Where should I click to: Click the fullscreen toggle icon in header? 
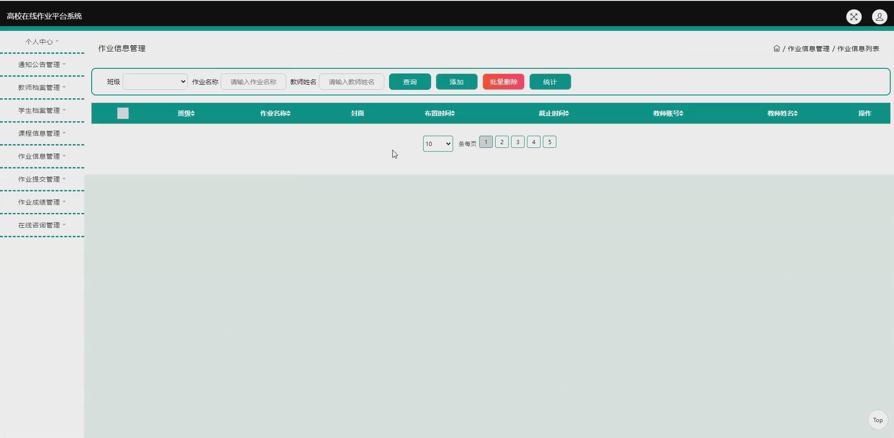854,17
